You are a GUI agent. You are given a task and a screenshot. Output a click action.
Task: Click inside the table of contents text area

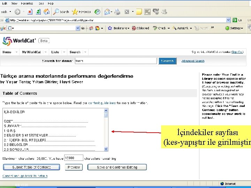53,130
